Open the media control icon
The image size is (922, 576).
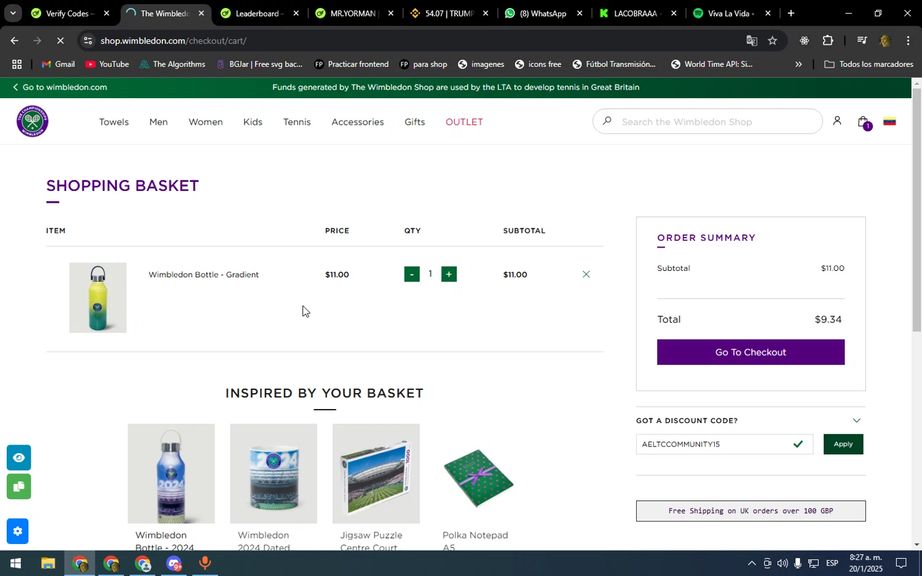pyautogui.click(x=862, y=41)
